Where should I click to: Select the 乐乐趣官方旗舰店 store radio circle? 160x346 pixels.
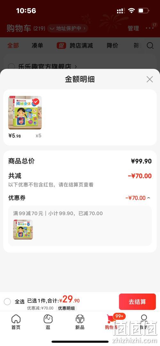point(11,67)
